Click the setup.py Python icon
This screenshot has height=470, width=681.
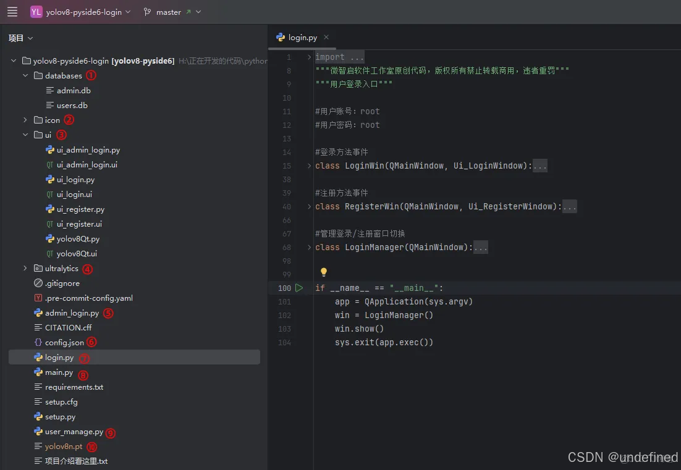(38, 417)
